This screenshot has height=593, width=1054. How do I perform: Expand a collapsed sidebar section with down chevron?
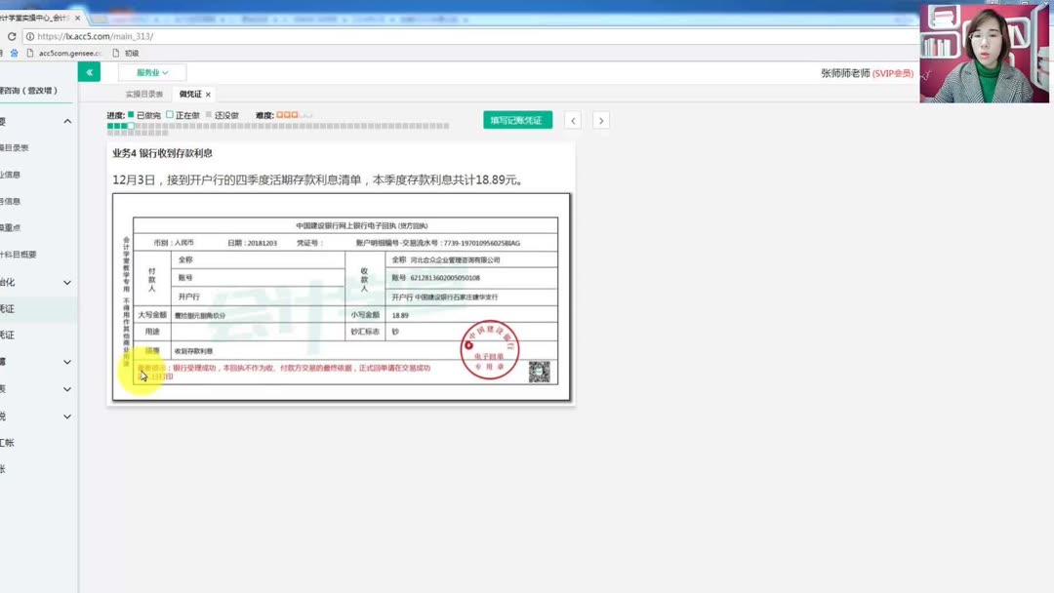(x=66, y=284)
